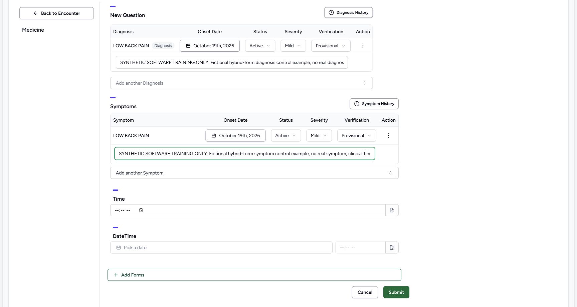
Task: Click the clock icon in the Time input
Action: pyautogui.click(x=141, y=210)
